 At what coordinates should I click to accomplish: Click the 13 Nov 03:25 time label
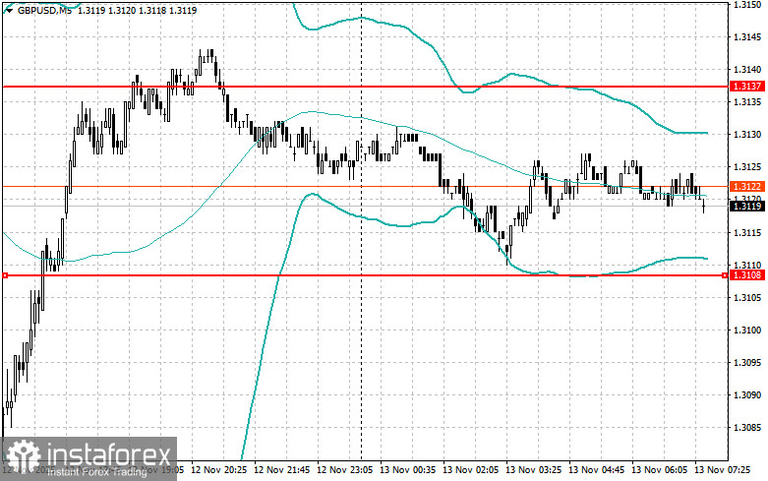pyautogui.click(x=533, y=470)
